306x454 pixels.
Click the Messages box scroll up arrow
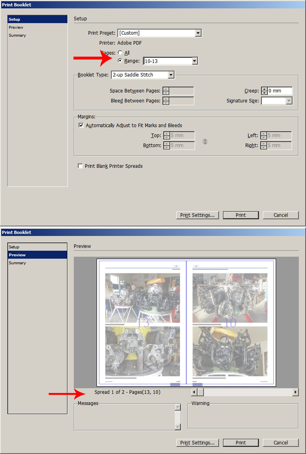178,407
